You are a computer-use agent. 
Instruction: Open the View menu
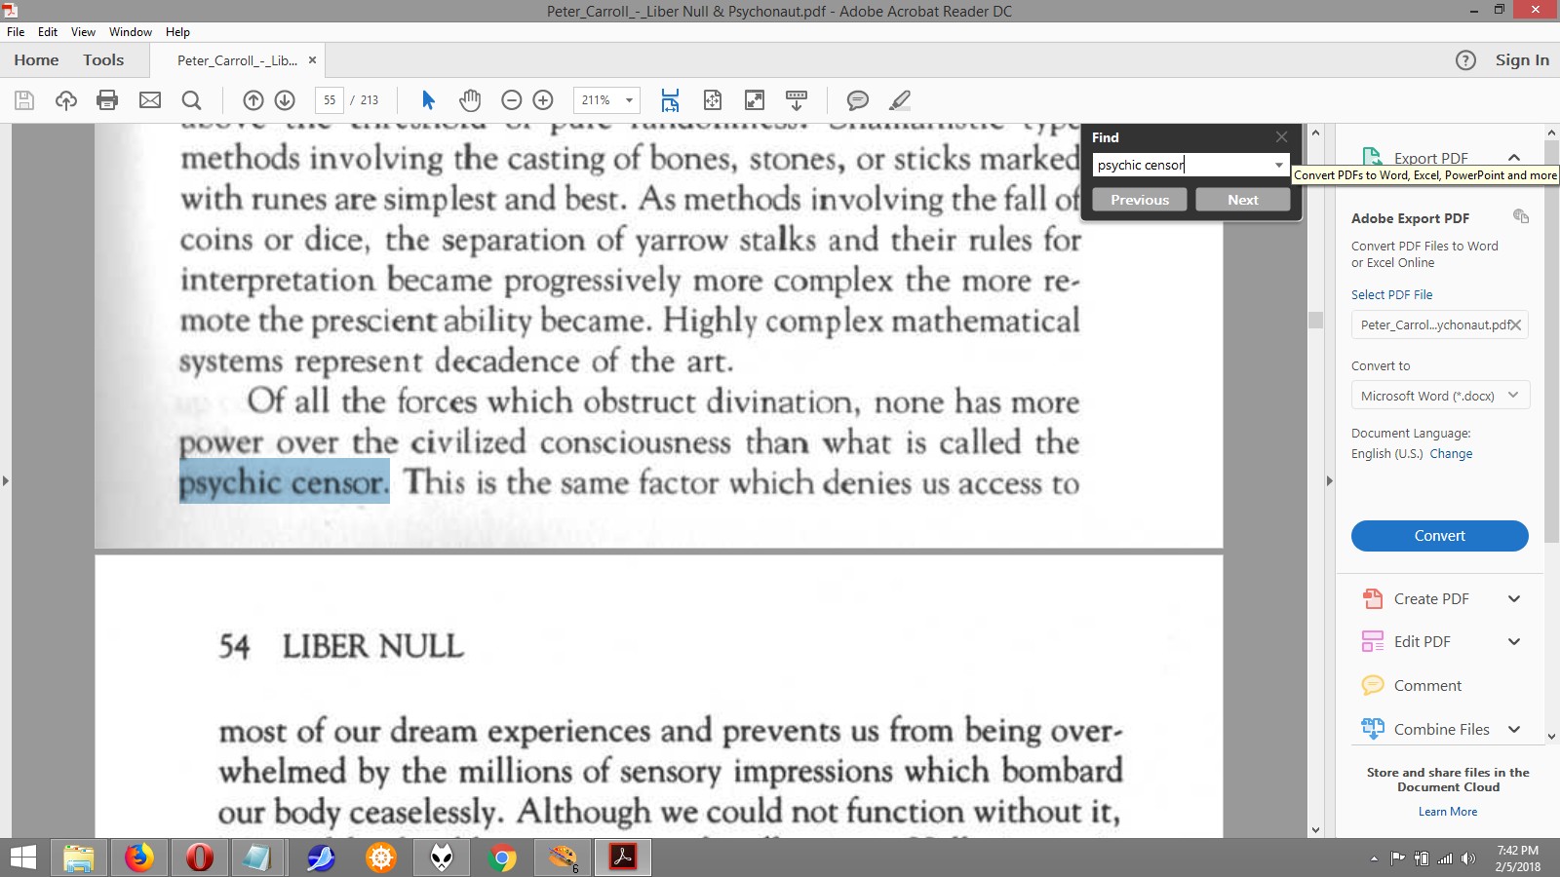(x=83, y=32)
